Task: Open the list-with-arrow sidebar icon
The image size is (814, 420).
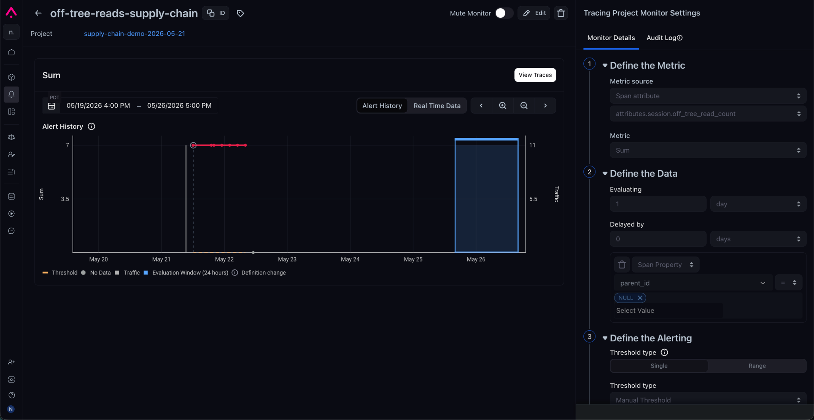Action: [x=12, y=172]
